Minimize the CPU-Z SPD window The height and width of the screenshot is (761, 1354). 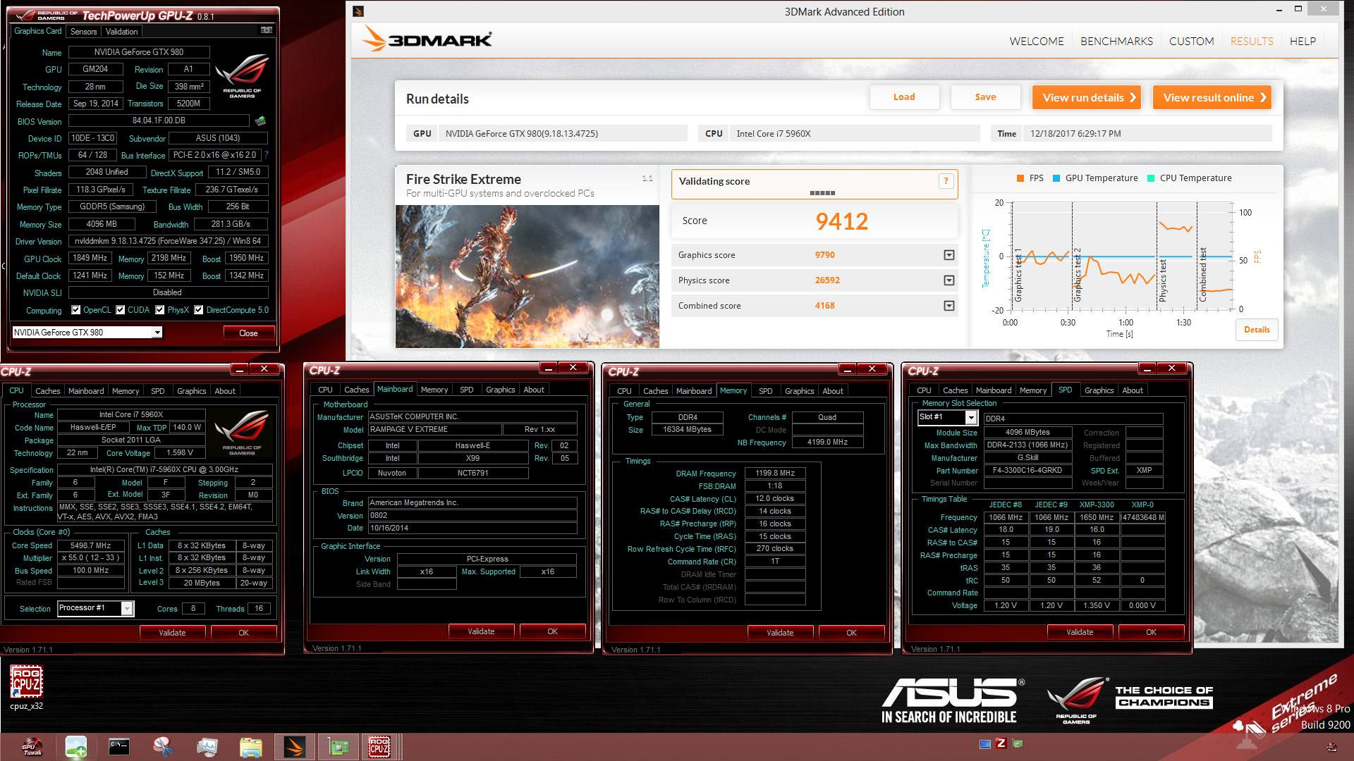click(1148, 369)
